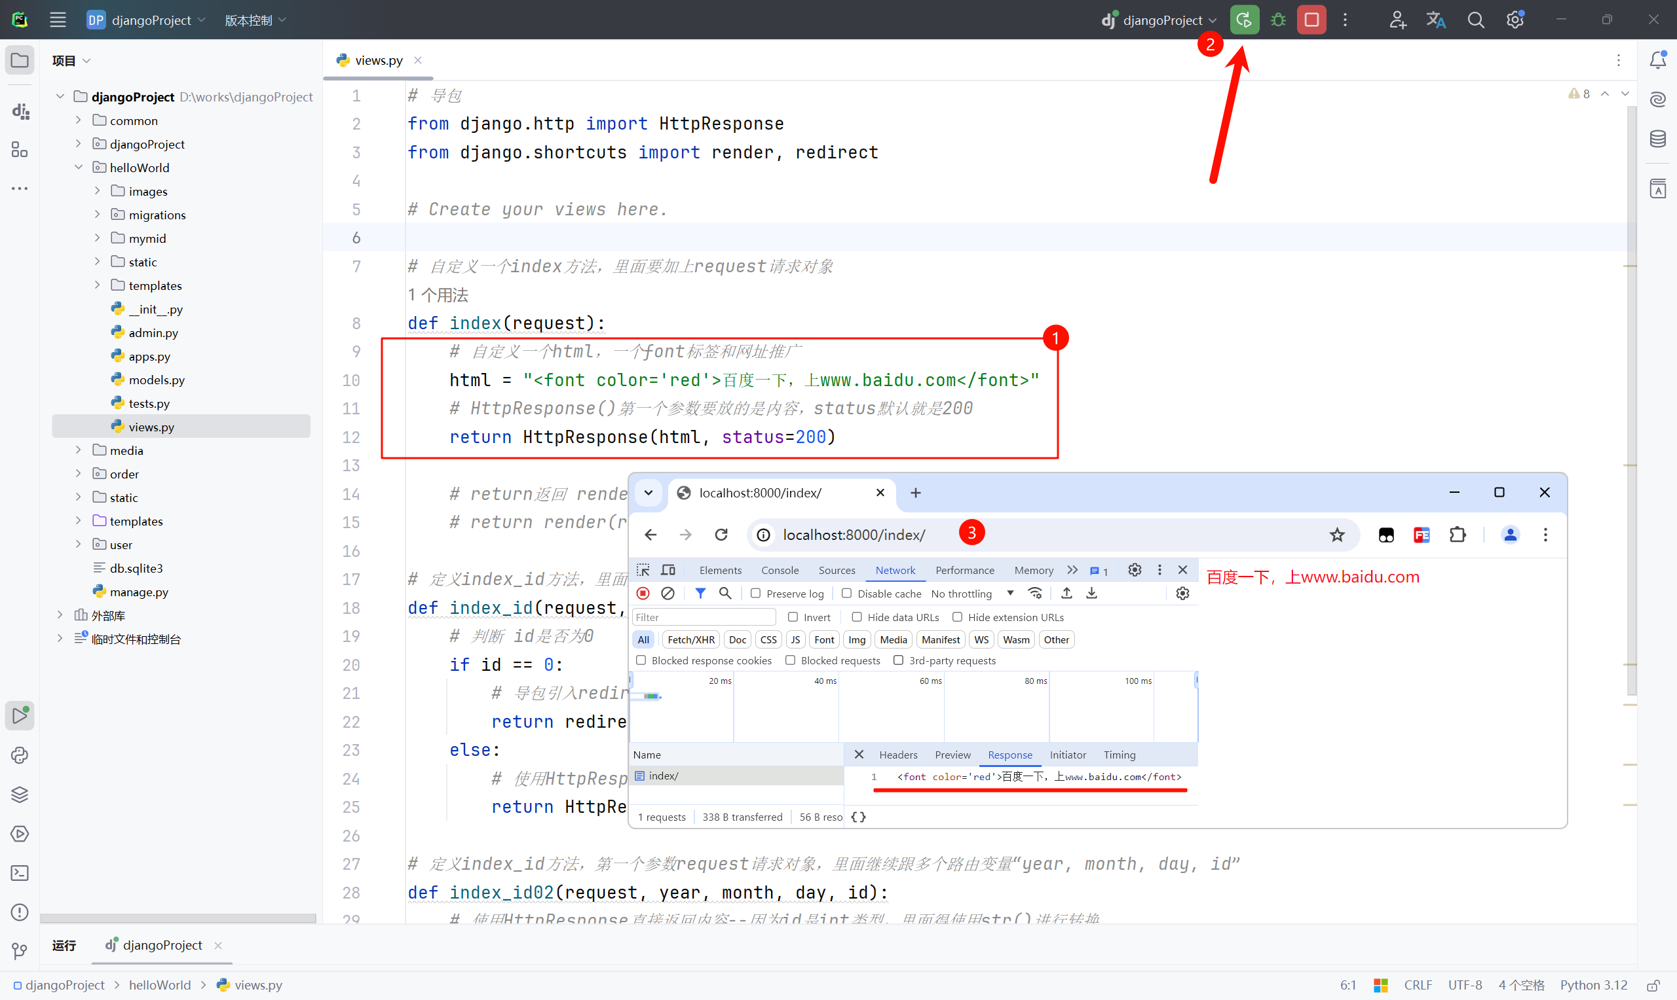This screenshot has width=1677, height=1000.
Task: Bookmark this page with the star
Action: (x=1336, y=535)
